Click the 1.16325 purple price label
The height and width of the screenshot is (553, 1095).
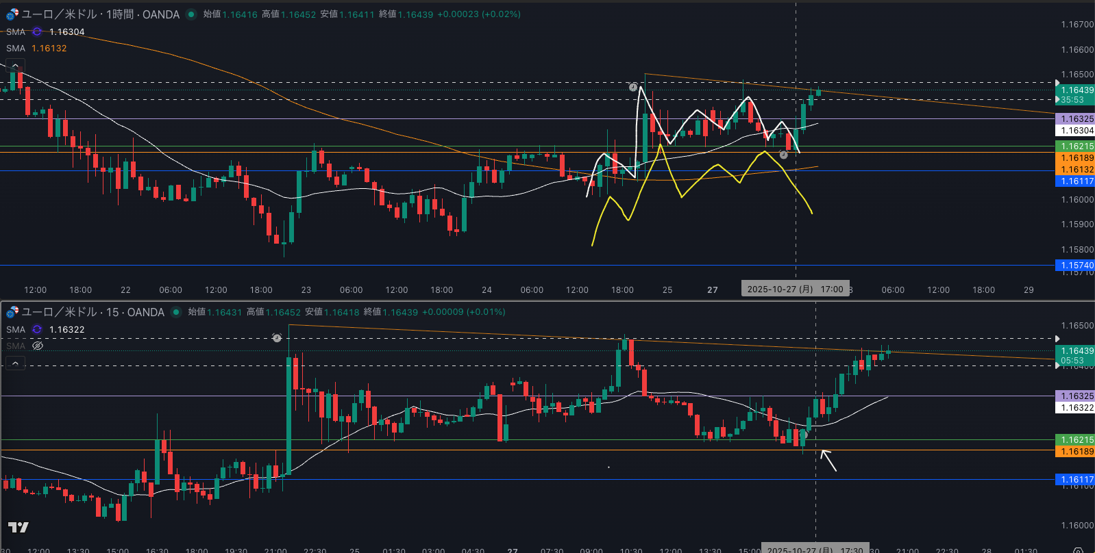click(1076, 119)
